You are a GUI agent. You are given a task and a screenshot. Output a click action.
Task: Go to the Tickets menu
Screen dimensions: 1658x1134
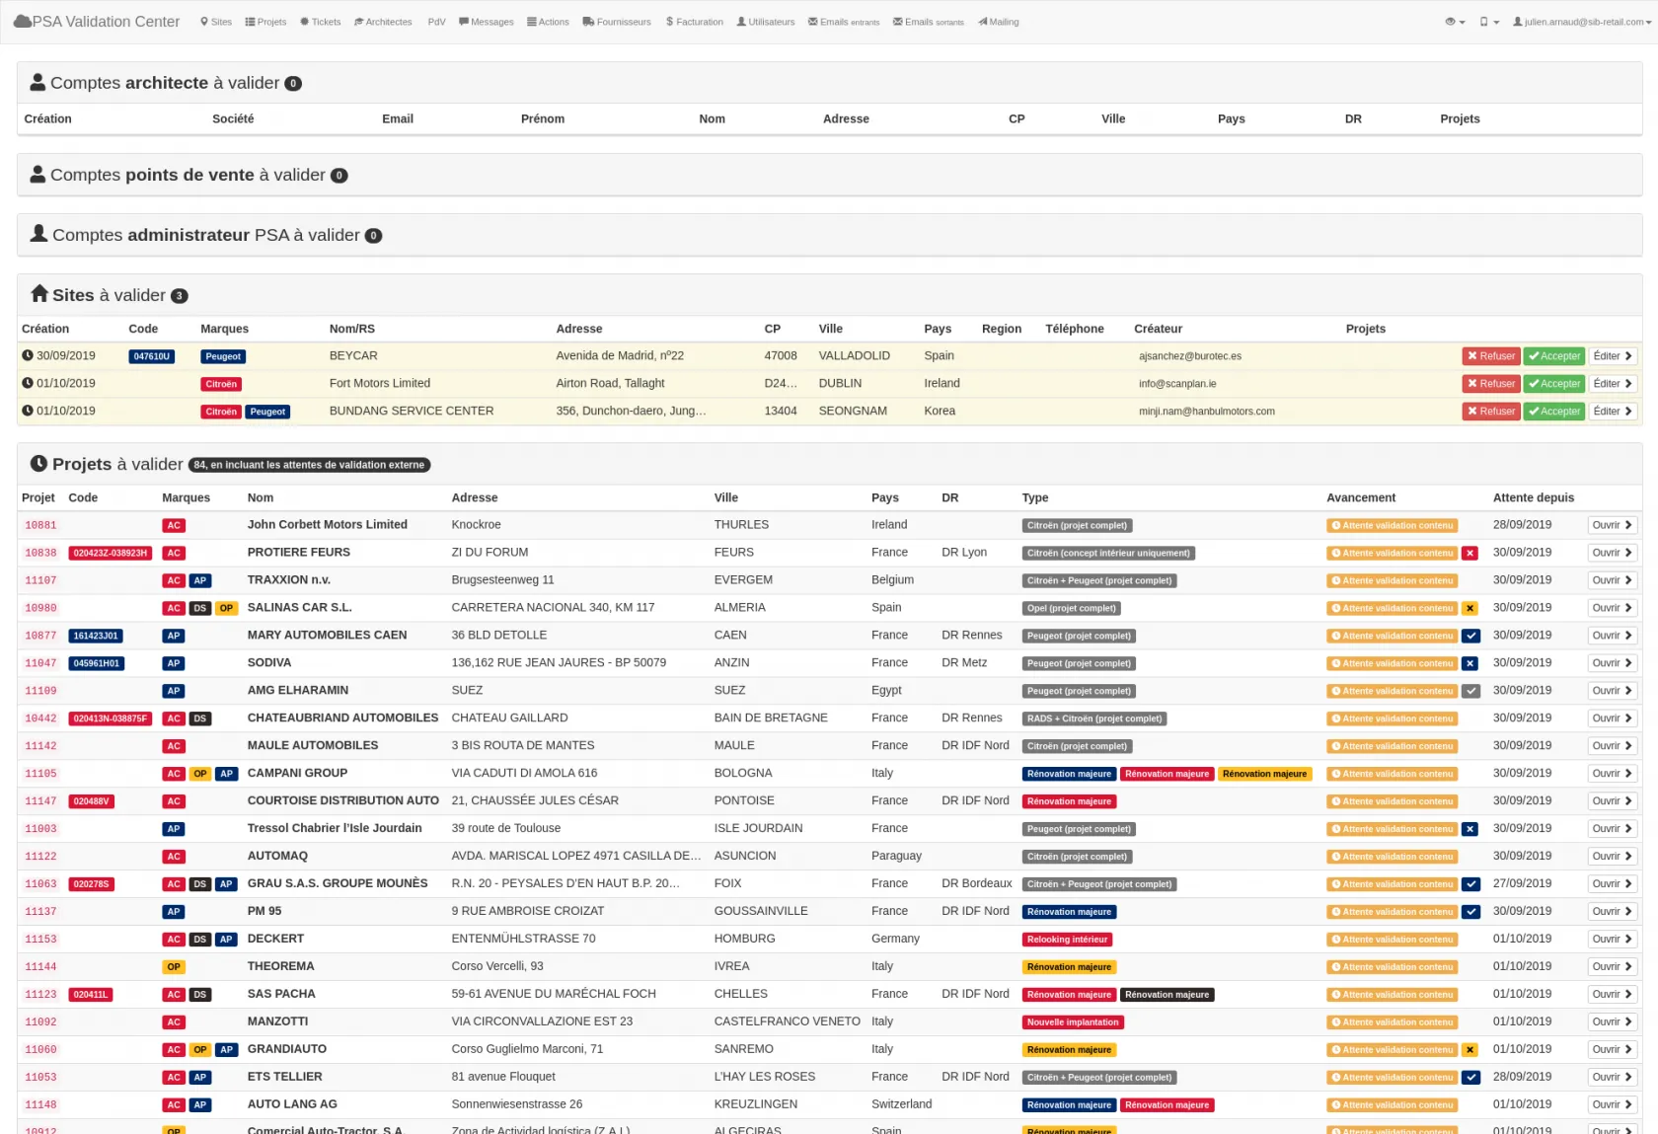321,22
